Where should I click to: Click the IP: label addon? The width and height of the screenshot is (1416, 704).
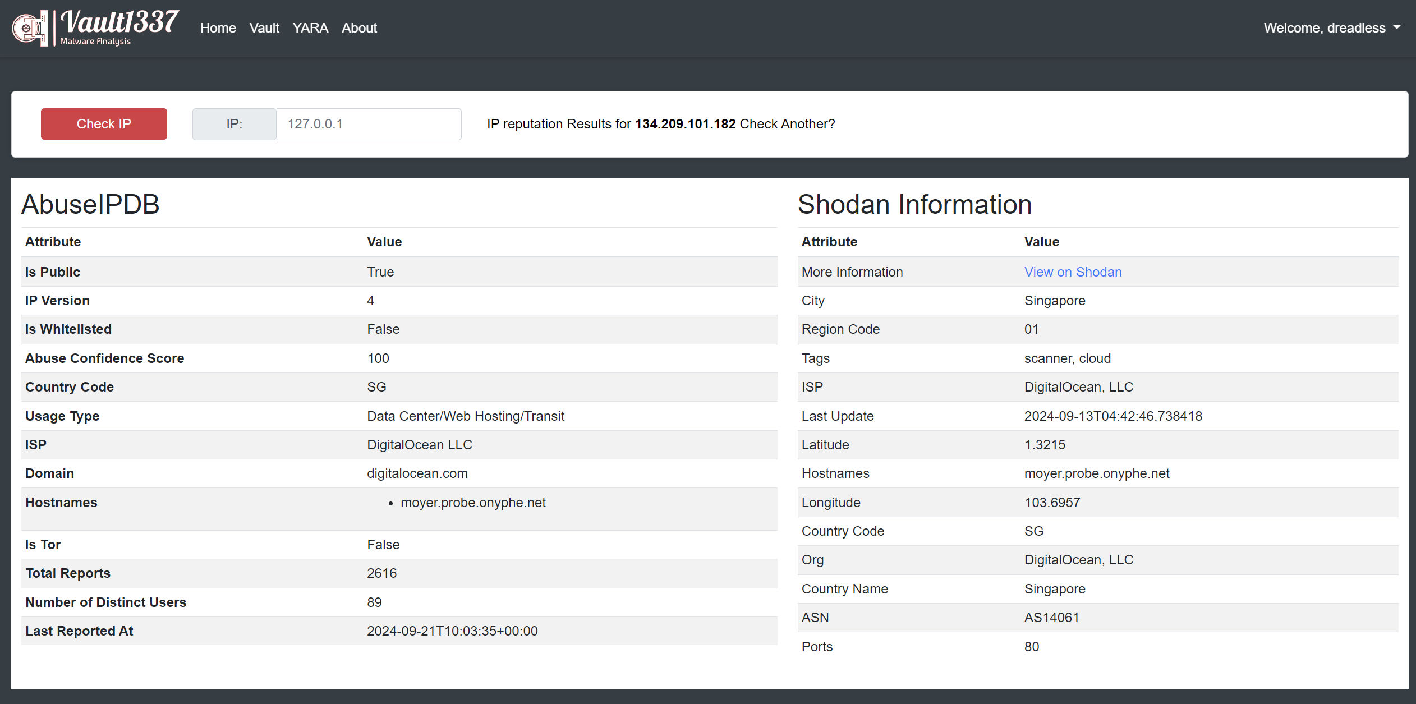[234, 124]
